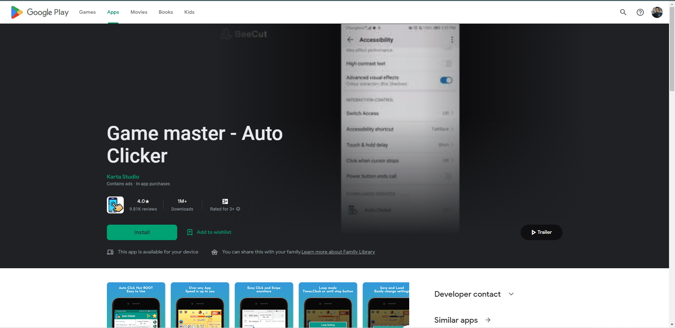Viewport: 675px width, 328px height.
Task: Switch to the Movies tab
Action: [x=139, y=12]
